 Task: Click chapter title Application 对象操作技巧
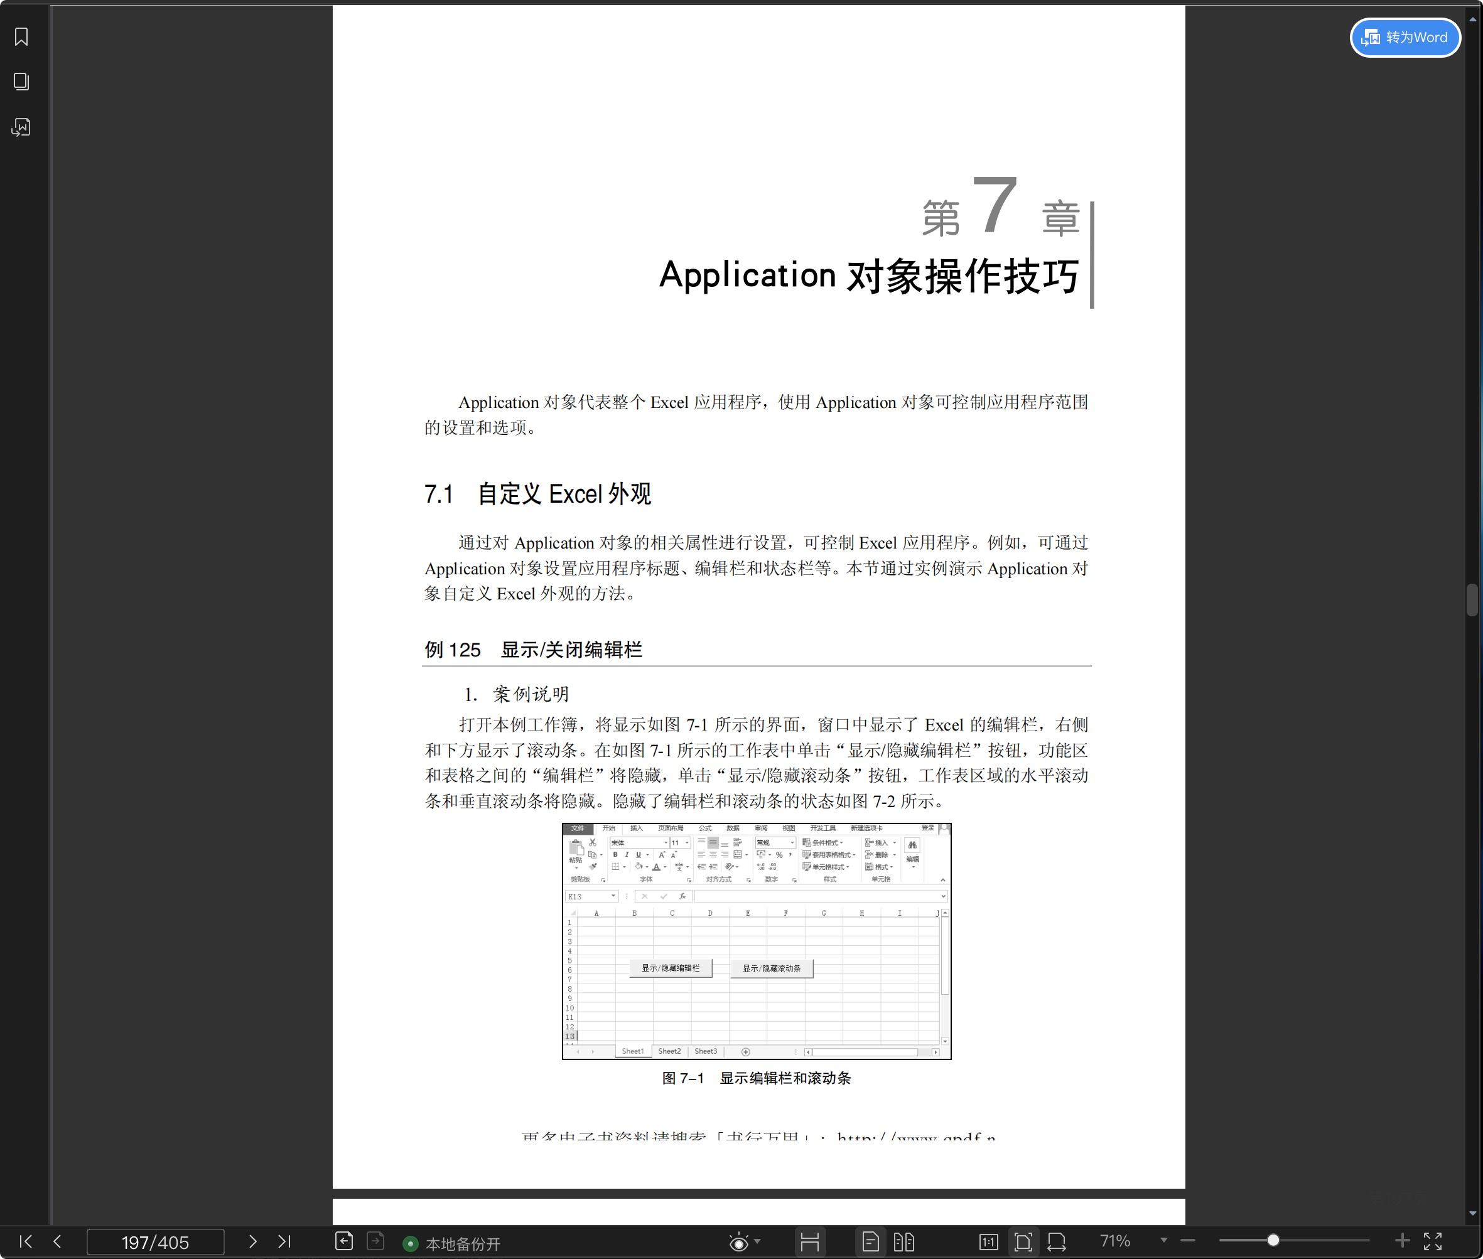(868, 276)
